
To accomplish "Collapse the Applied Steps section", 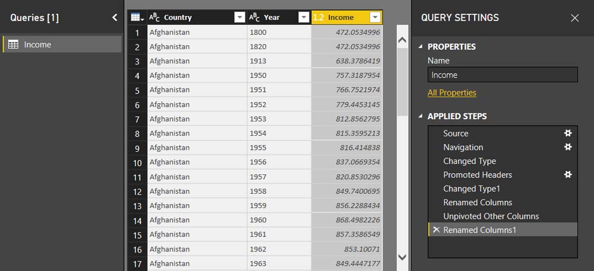I will [421, 116].
